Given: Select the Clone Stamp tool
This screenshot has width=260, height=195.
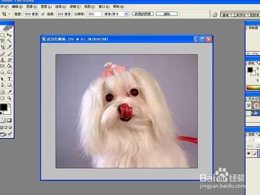Looking at the screenshot, I should (x=3, y=60).
